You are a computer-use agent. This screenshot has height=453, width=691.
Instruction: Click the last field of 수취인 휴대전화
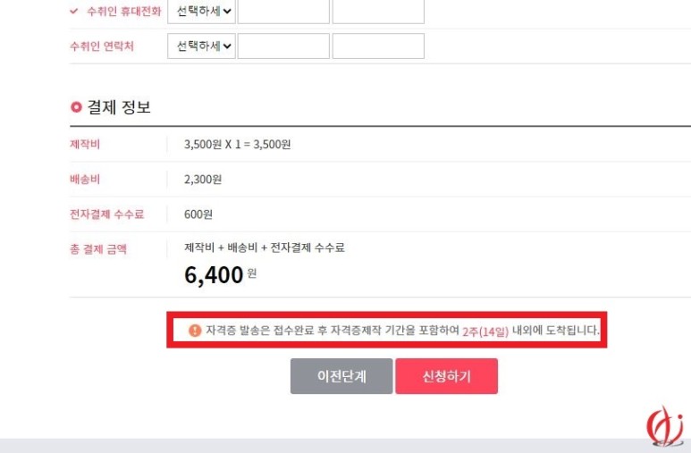(x=378, y=12)
